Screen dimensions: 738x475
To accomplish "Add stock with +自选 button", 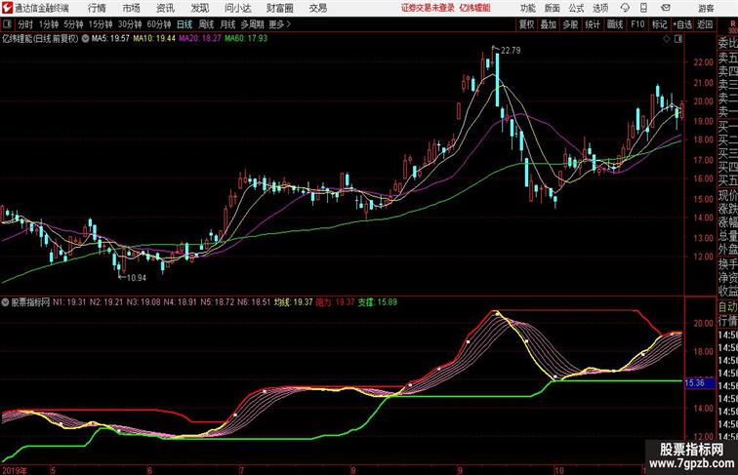I will point(682,24).
